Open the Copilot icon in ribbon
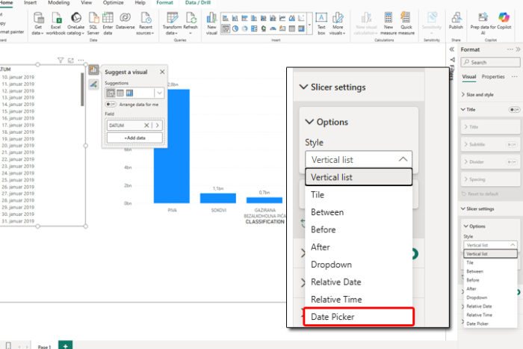 coord(504,17)
